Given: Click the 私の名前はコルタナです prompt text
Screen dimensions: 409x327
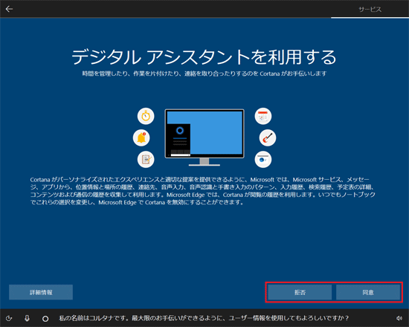Looking at the screenshot, I should [204, 318].
